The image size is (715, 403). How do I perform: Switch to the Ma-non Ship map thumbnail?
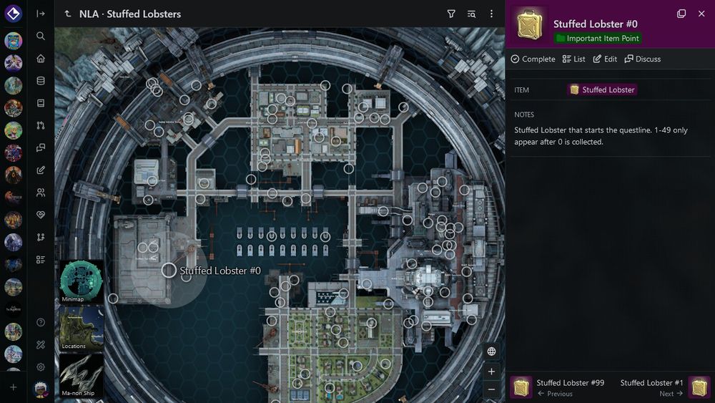pos(82,376)
